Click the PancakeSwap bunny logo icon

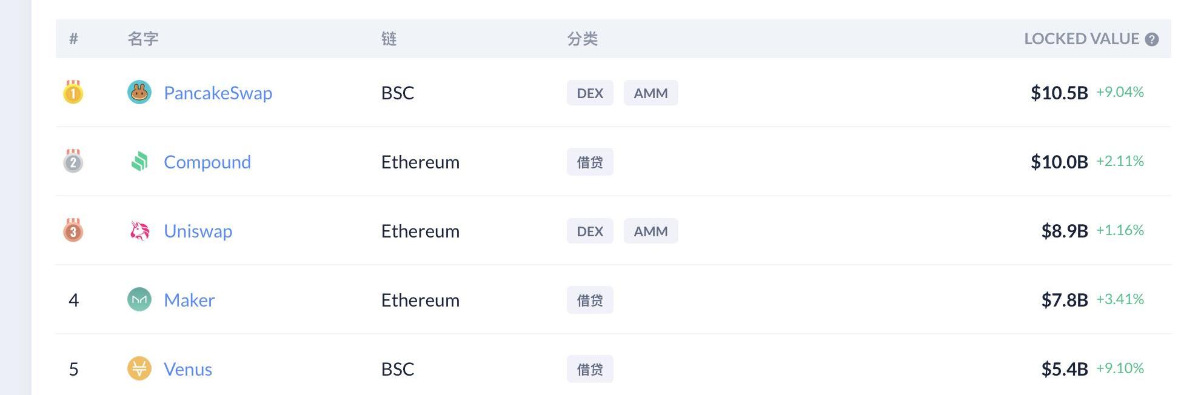(x=139, y=93)
